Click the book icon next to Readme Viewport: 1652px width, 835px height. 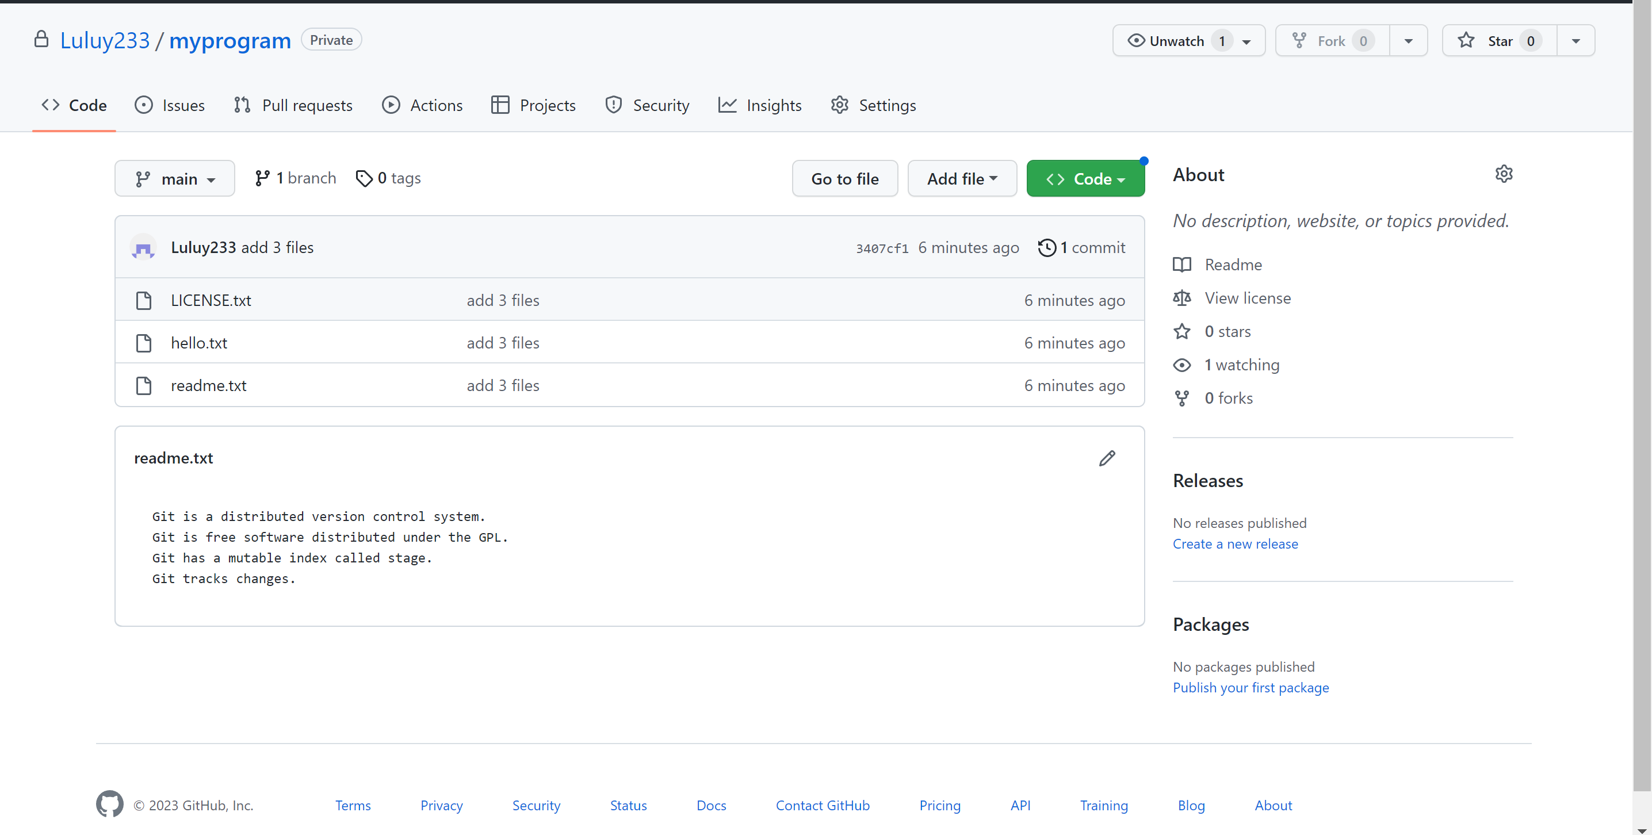pos(1182,264)
